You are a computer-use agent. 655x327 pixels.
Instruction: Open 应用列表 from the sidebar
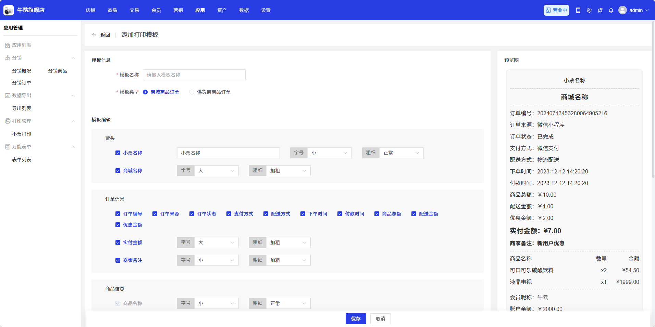pos(22,45)
